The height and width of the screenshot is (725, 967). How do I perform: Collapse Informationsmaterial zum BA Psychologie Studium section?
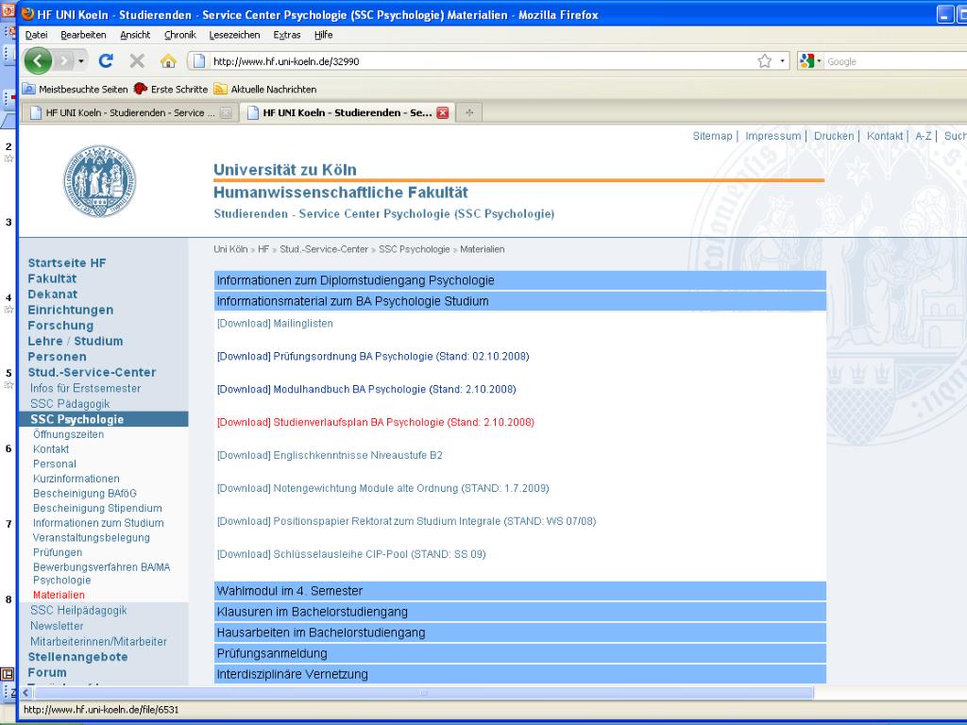tap(520, 301)
